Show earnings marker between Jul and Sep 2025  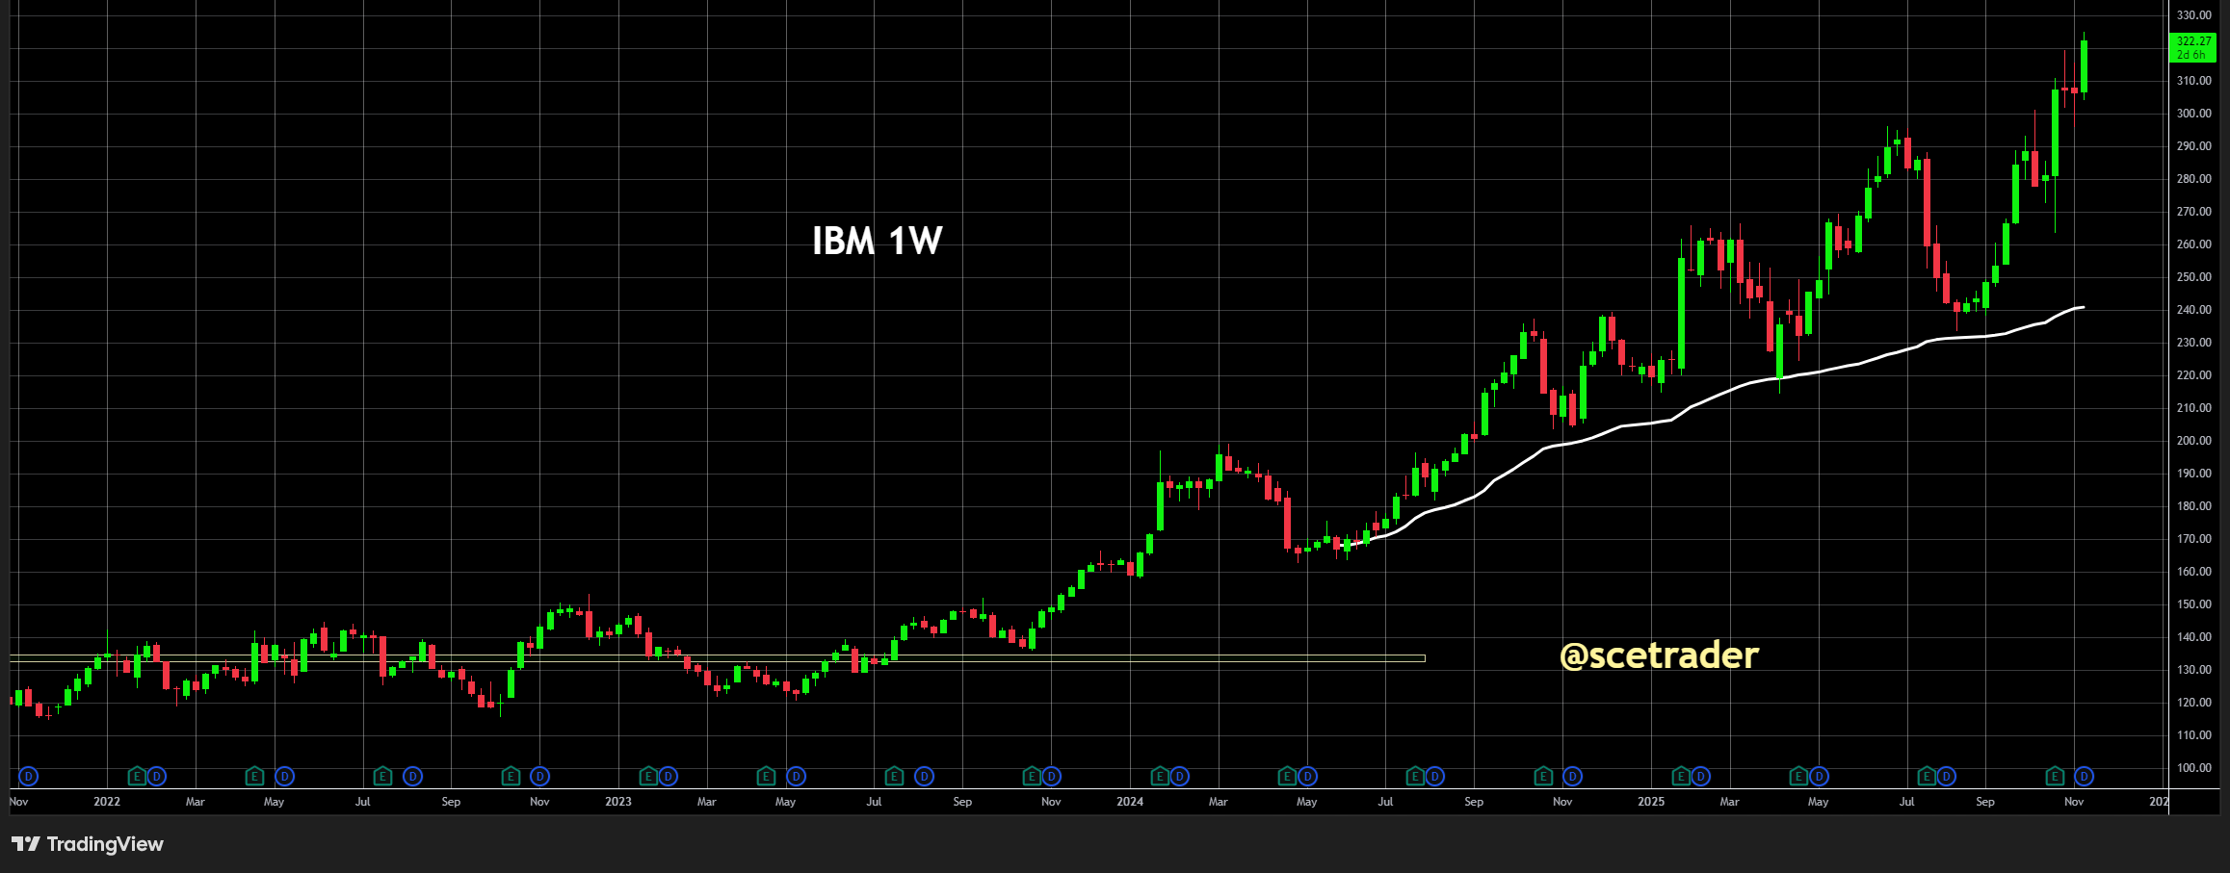pyautogui.click(x=1927, y=776)
